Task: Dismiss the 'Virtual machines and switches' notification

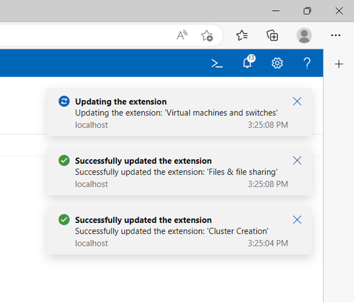Action: click(297, 101)
